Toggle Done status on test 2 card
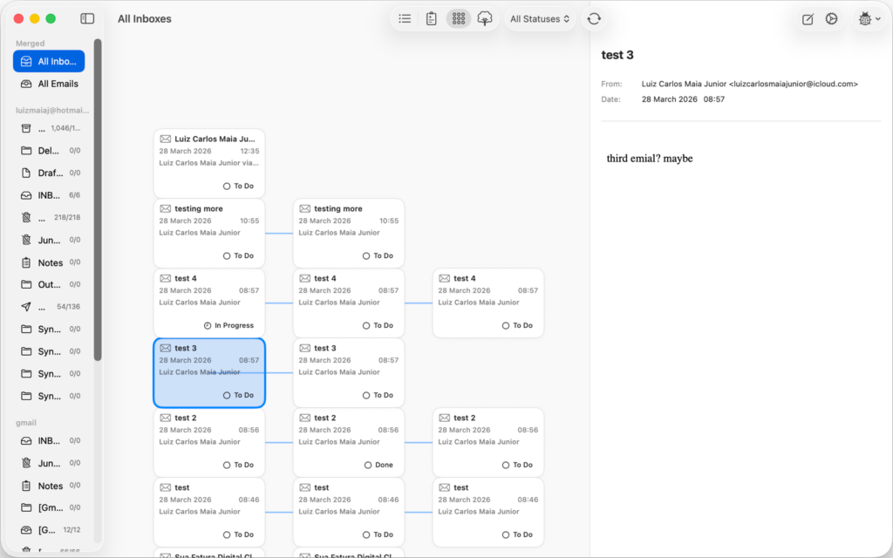The height and width of the screenshot is (558, 893). [378, 466]
